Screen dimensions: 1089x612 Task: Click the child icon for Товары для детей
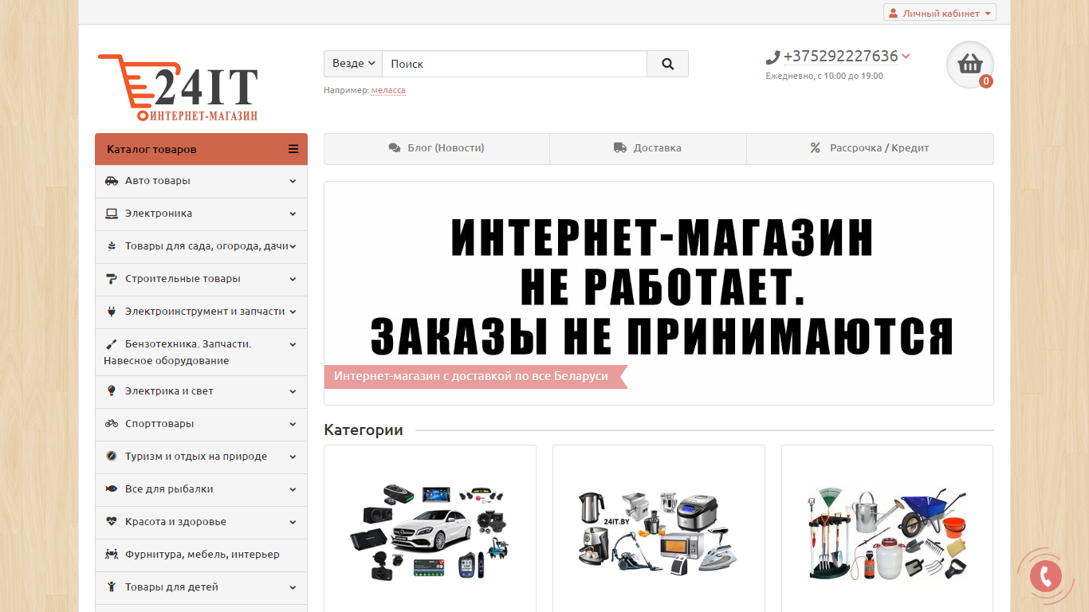(112, 587)
